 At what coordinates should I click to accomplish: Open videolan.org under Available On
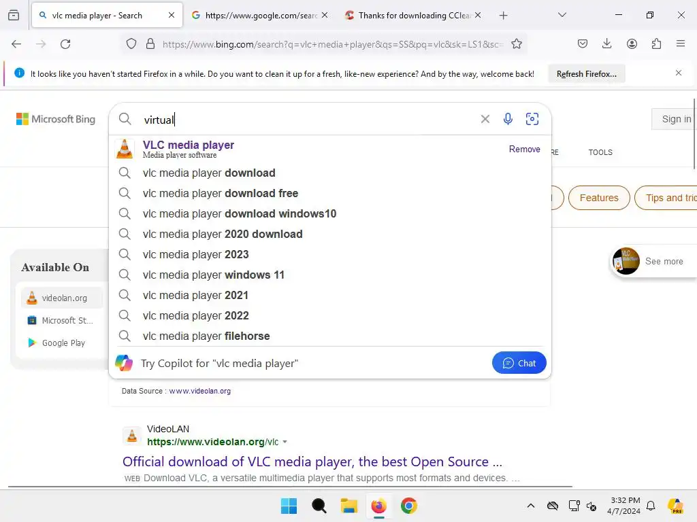tap(61, 298)
